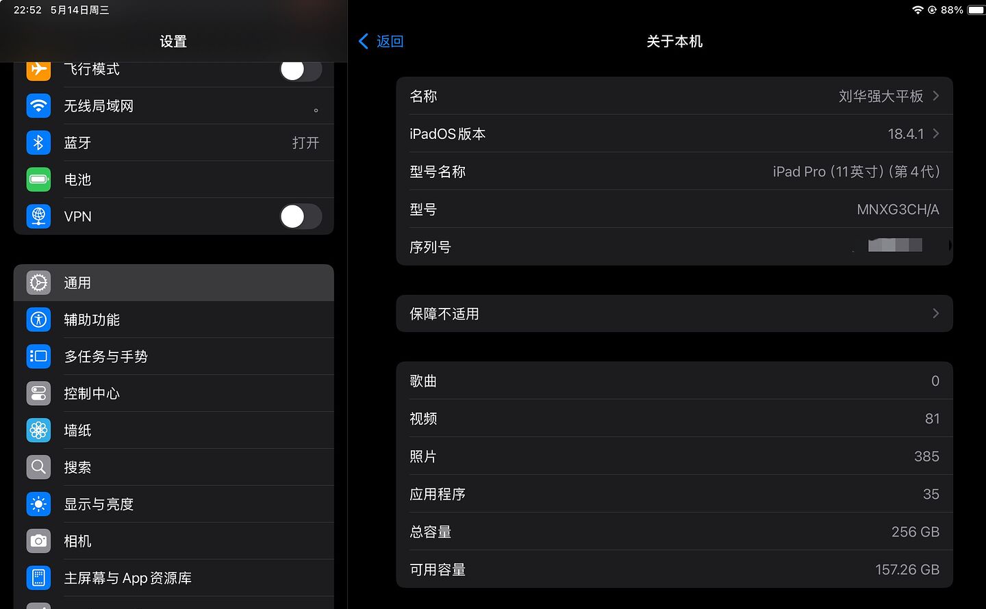Open 搜索 settings
The image size is (986, 609).
tap(174, 467)
